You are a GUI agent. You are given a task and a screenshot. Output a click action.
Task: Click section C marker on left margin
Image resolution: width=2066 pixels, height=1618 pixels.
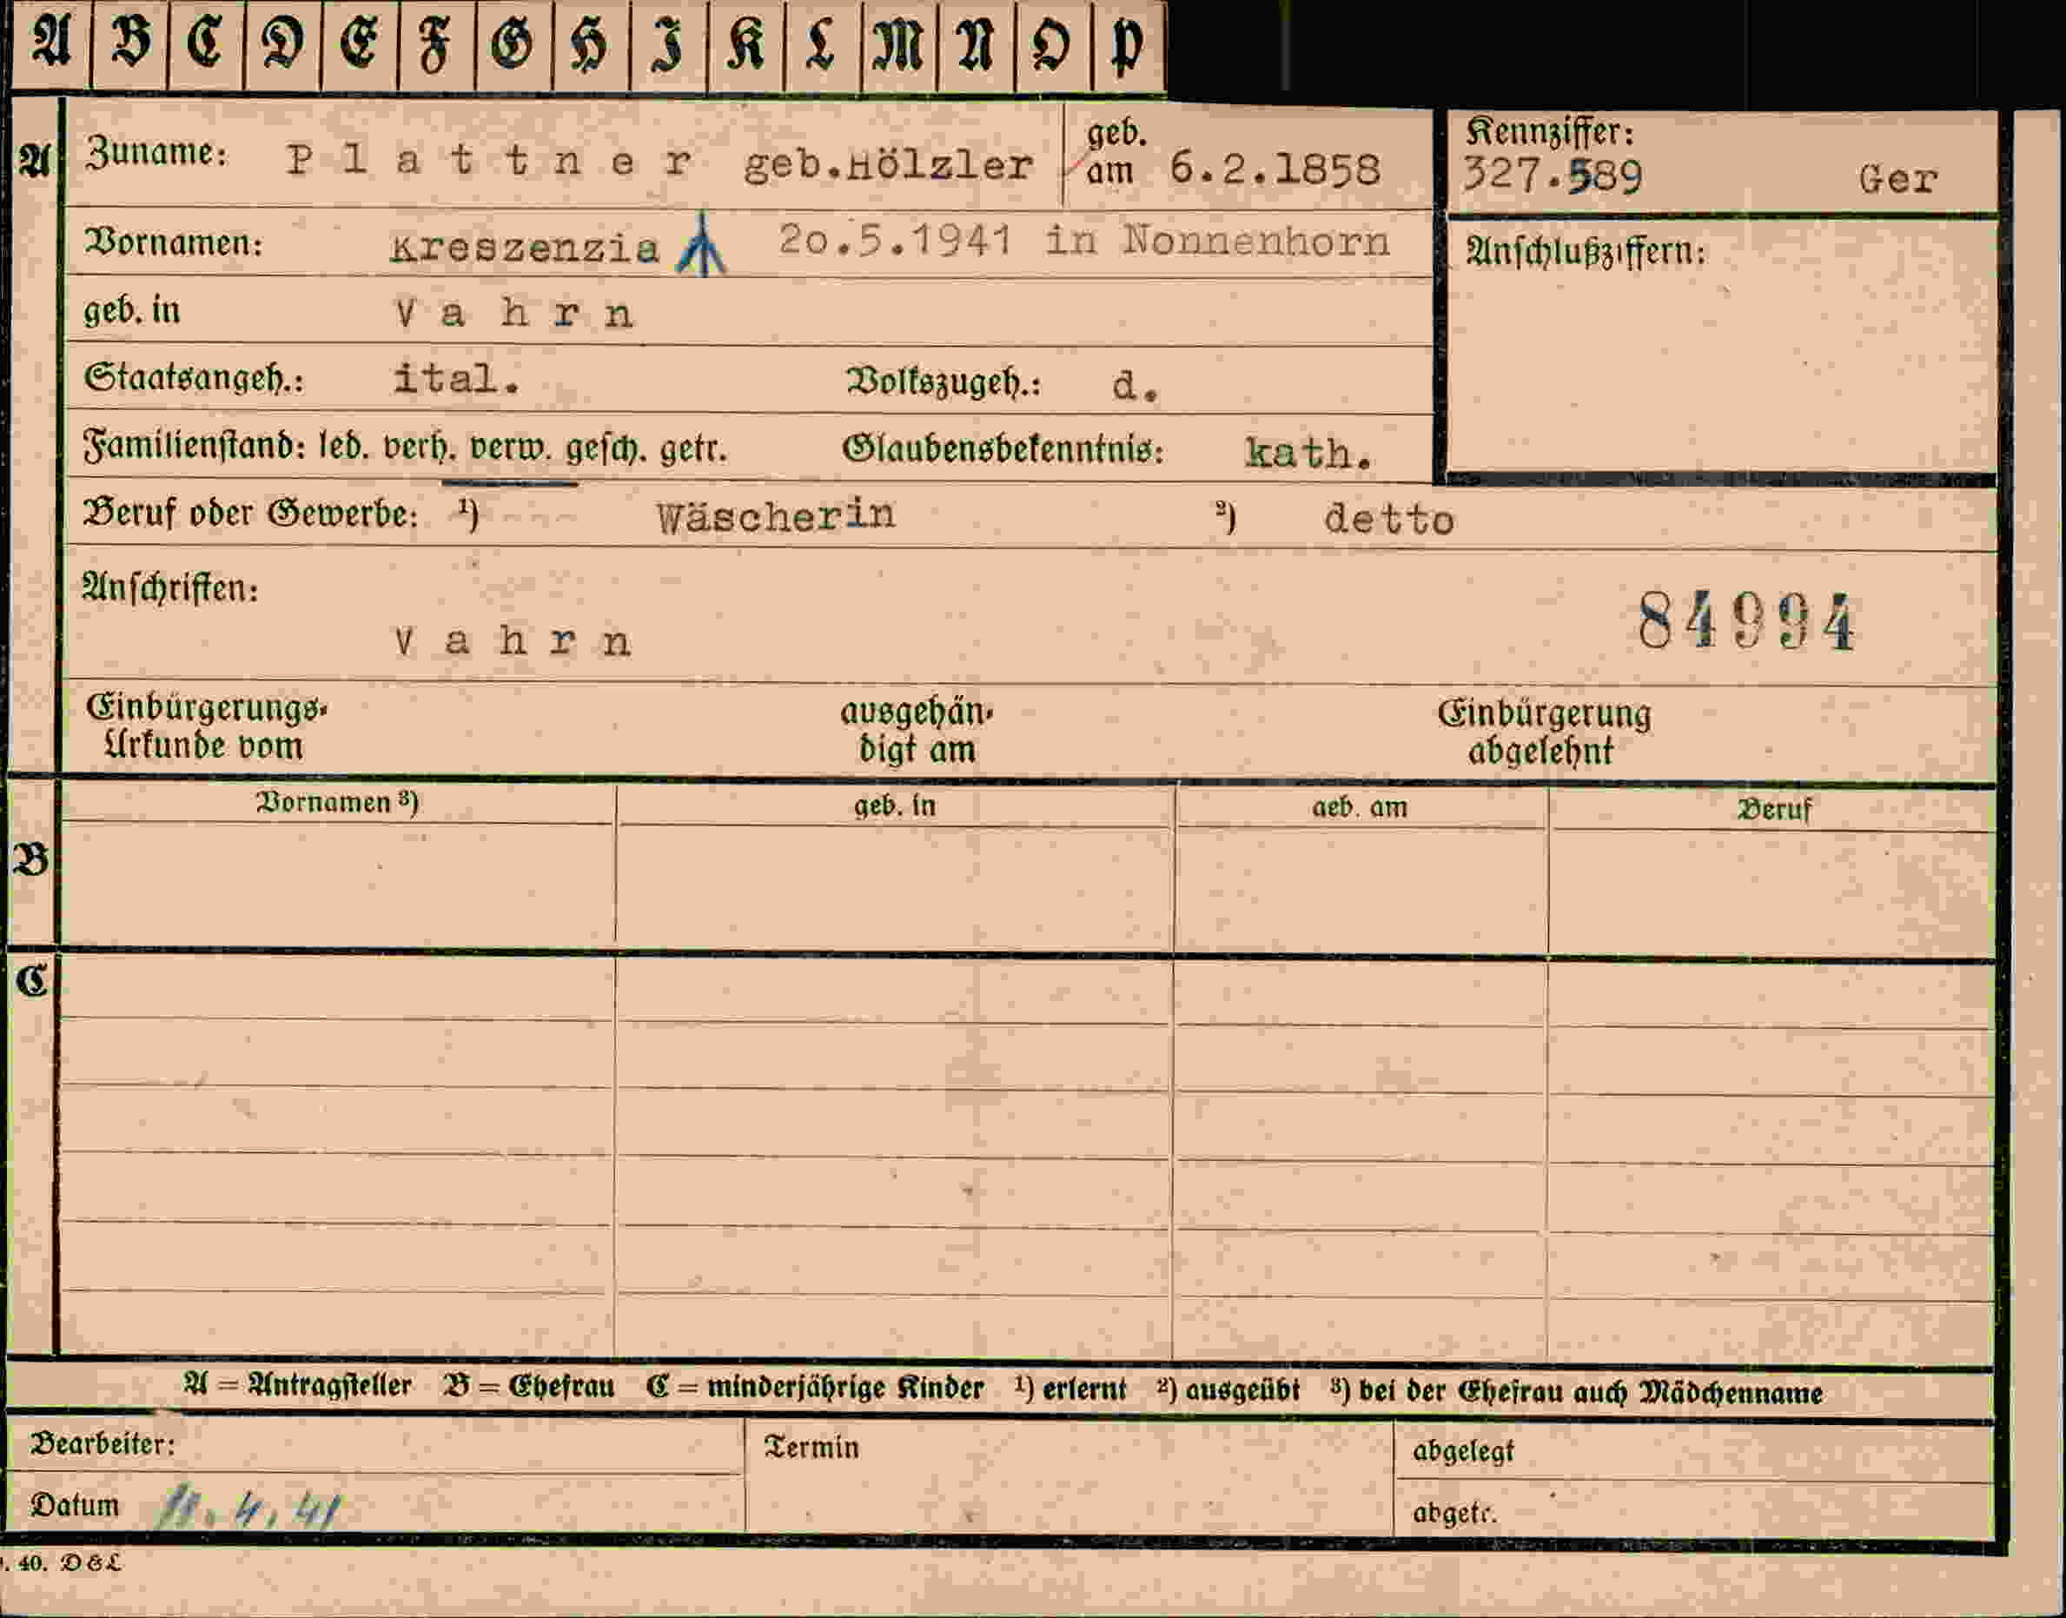32,980
